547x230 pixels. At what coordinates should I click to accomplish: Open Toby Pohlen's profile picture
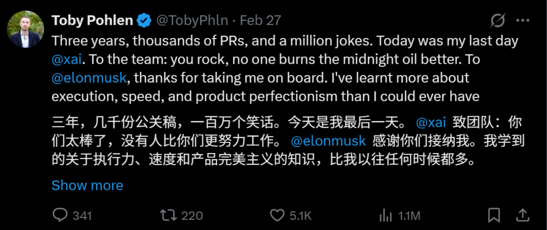point(25,29)
